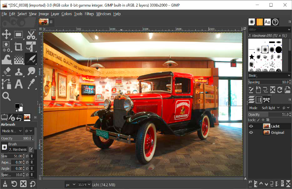This screenshot has height=189, width=292.
Task: Open the Filters menu
Action: click(89, 14)
